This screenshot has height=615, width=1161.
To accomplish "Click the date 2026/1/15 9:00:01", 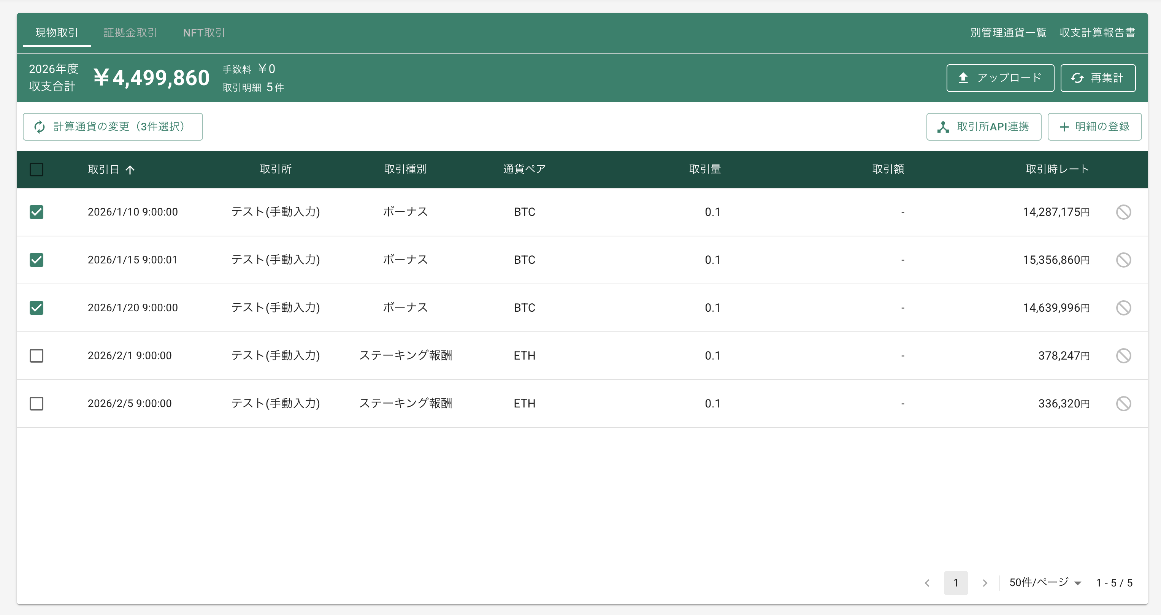I will (133, 260).
